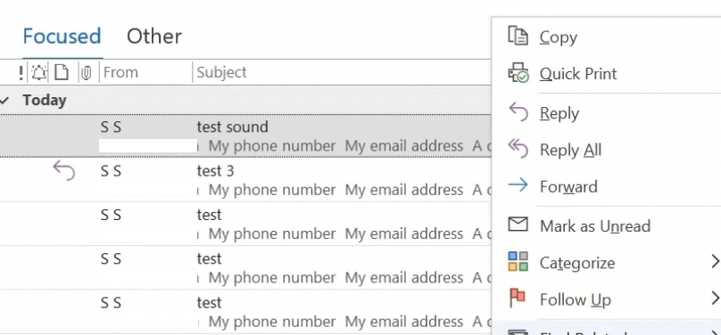Click the Categorize colored squares icon

[x=518, y=261]
